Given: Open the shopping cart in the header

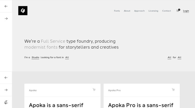Looking at the screenshot, I should click(178, 11).
